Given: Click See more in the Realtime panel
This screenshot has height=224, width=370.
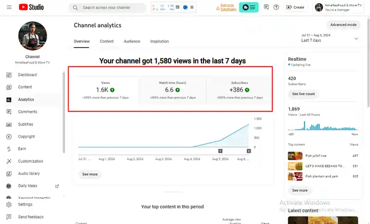Looking at the screenshot, I should pos(300,191).
